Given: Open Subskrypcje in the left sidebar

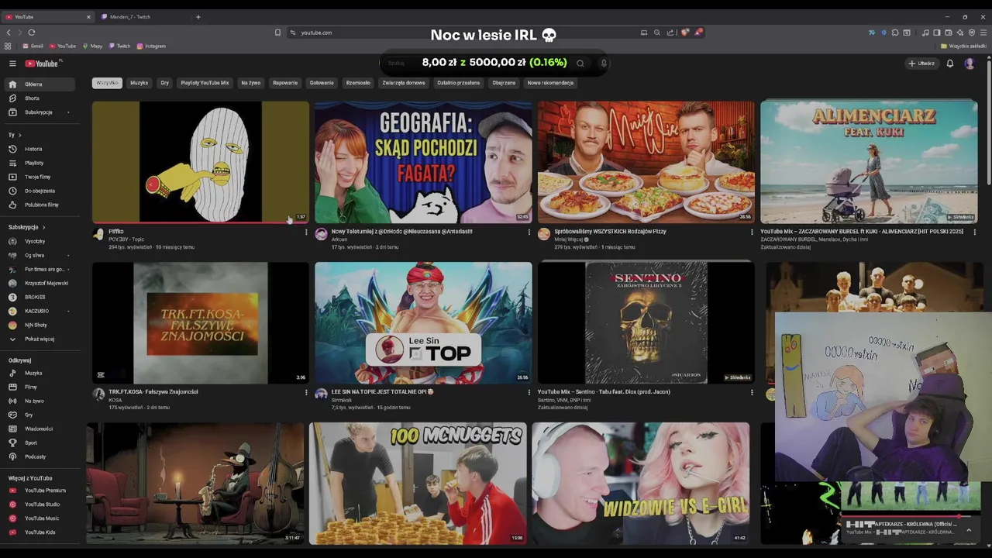Looking at the screenshot, I should pyautogui.click(x=40, y=112).
